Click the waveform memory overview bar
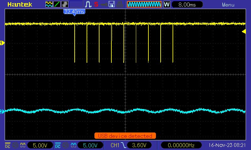 click(x=144, y=4)
